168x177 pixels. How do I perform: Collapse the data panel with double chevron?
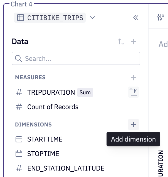pyautogui.click(x=136, y=18)
